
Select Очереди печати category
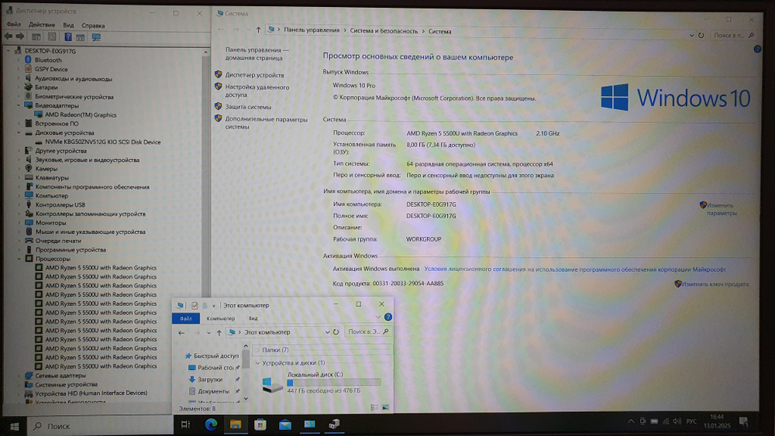point(58,241)
